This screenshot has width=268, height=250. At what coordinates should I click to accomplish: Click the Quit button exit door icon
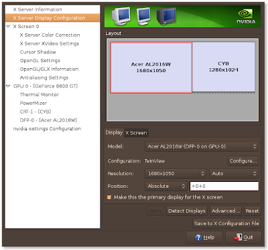pyautogui.click(x=238, y=237)
